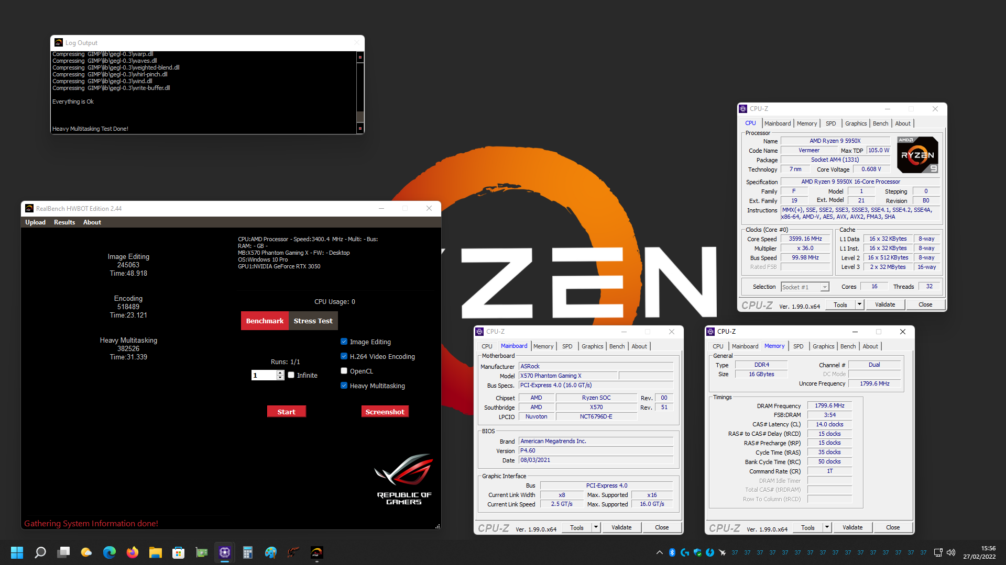Open the network tray icon
Screen dimensions: 1006x565
pos(938,552)
